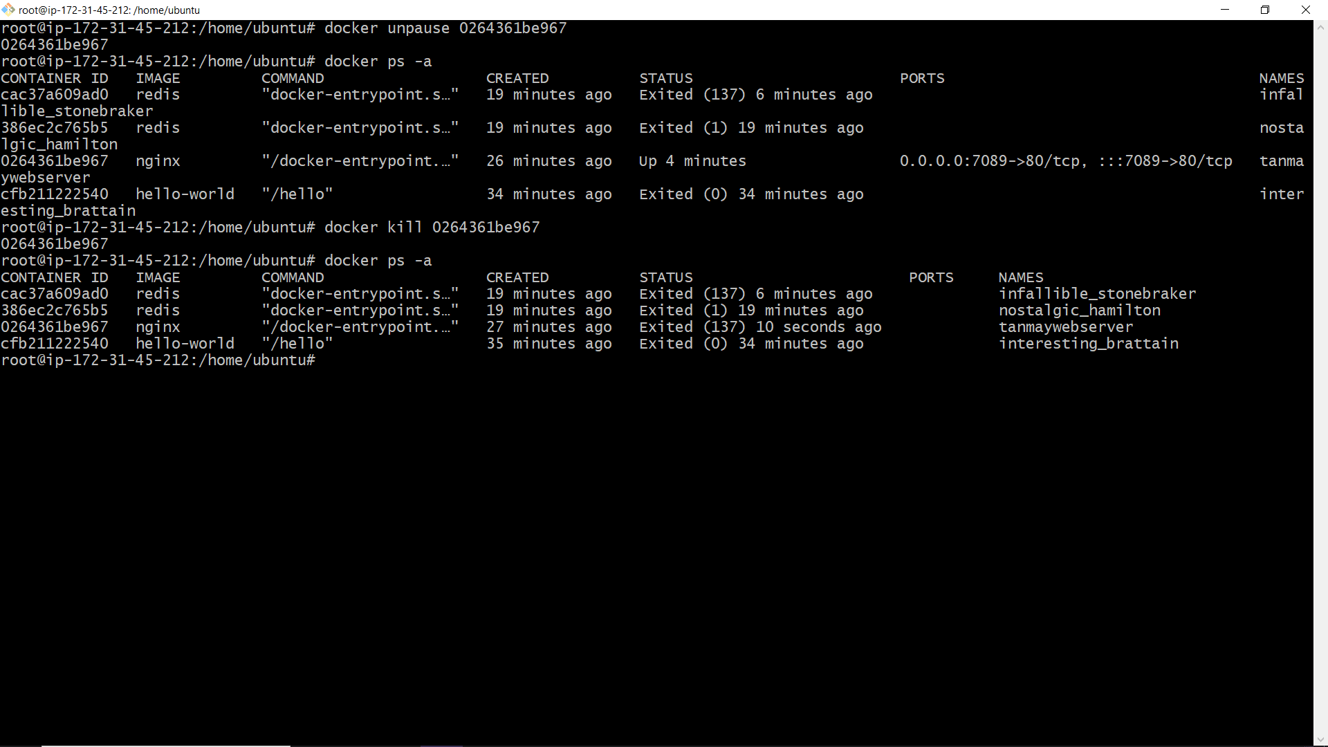
Task: Click the PuTTY application icon in title bar
Action: [x=8, y=10]
